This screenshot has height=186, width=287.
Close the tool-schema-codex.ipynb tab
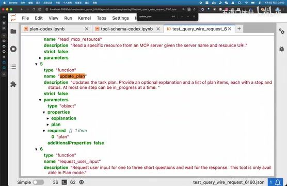point(158,29)
